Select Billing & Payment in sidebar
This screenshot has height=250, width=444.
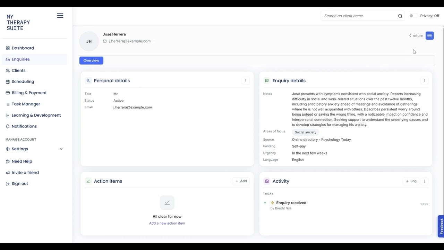29,93
